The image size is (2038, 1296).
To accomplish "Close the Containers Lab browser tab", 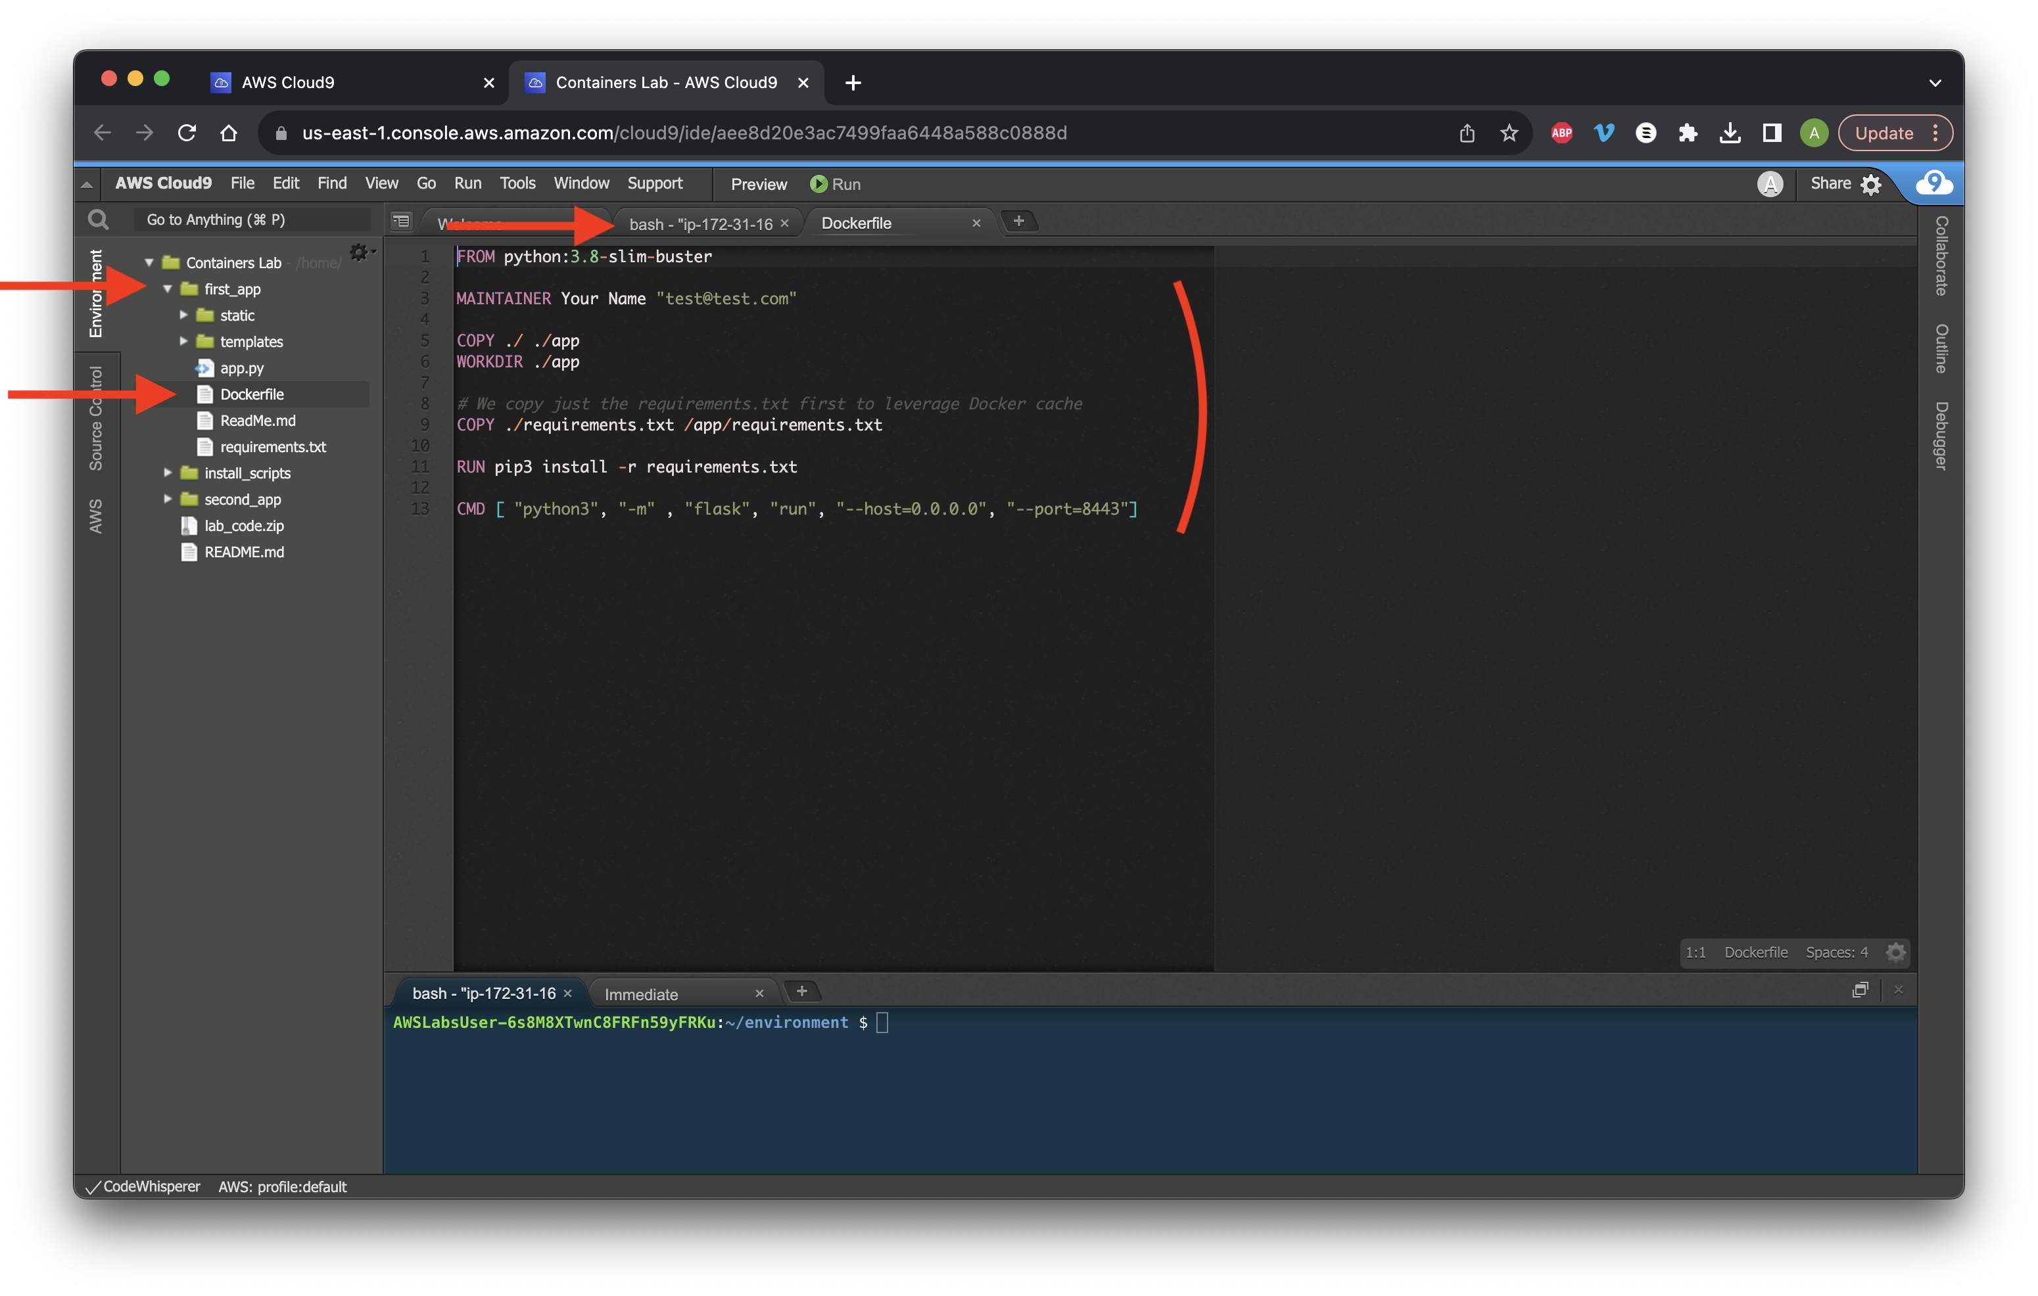I will pyautogui.click(x=803, y=82).
